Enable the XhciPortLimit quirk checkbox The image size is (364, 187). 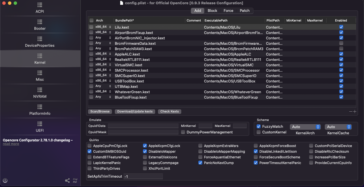pos(145,169)
